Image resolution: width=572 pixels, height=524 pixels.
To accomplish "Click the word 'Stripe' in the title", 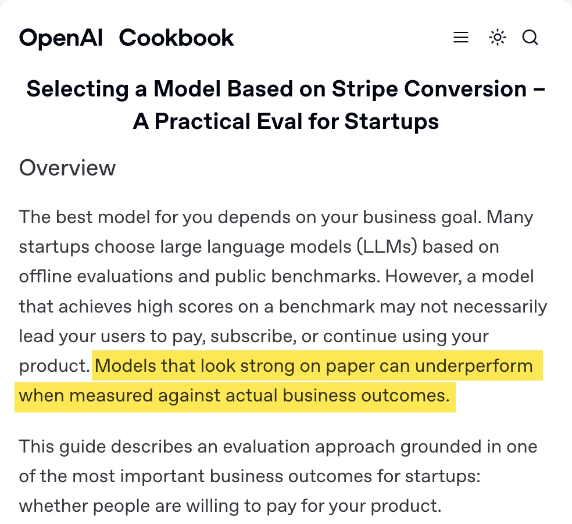I will point(365,89).
